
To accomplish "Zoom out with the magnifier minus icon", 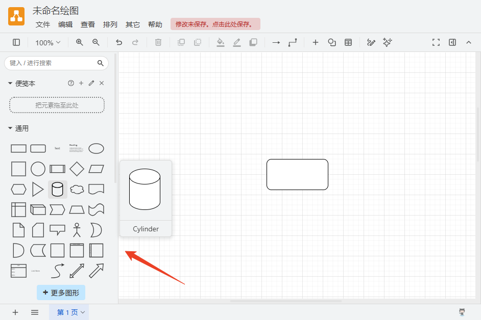I will (95, 42).
